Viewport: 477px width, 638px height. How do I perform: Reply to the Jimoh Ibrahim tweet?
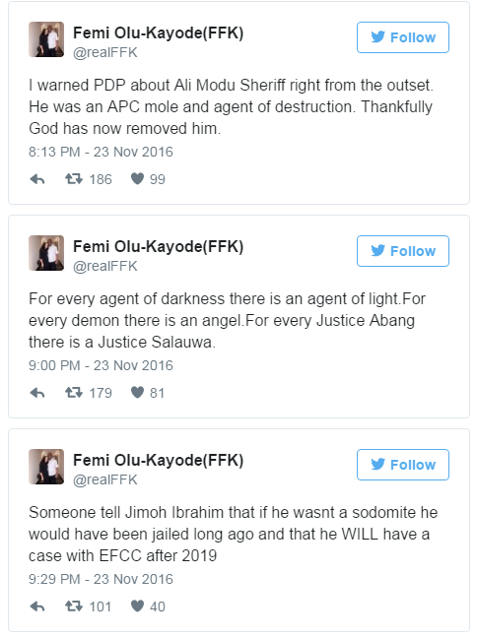tap(37, 606)
